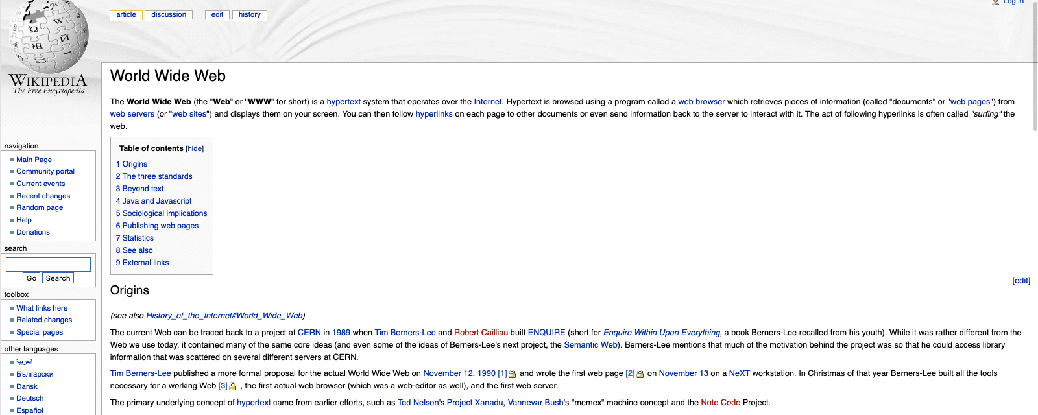1038x415 pixels.
Task: Switch to the history tab
Action: point(249,14)
